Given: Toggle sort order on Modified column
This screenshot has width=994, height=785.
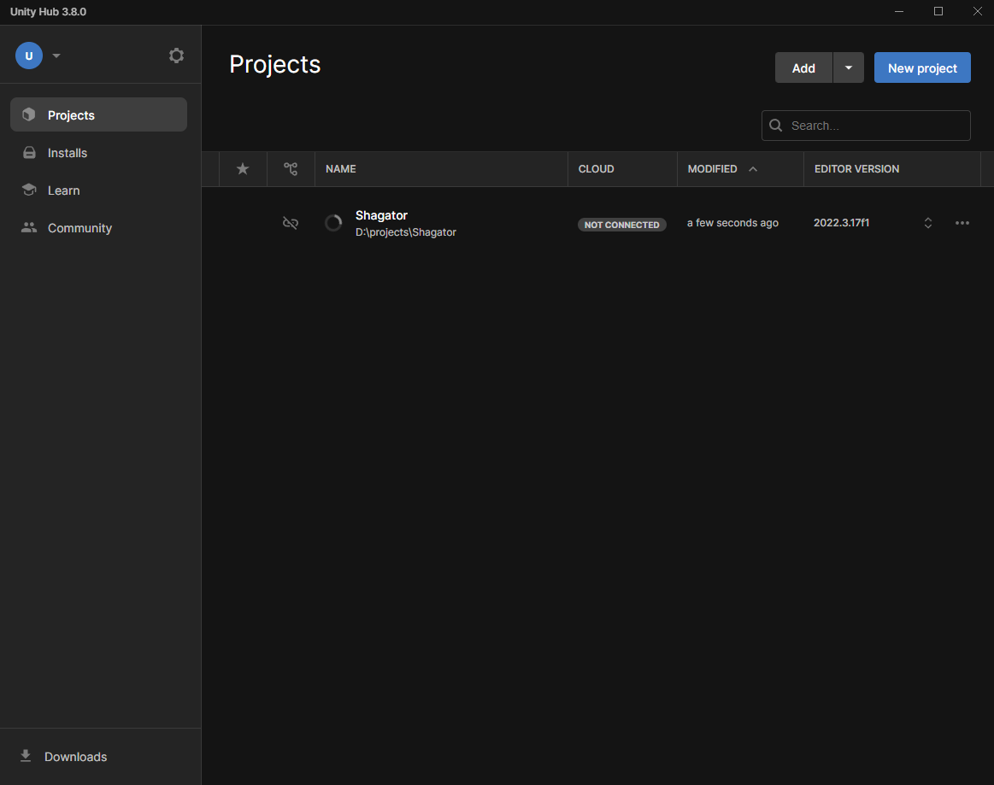Looking at the screenshot, I should pyautogui.click(x=753, y=169).
